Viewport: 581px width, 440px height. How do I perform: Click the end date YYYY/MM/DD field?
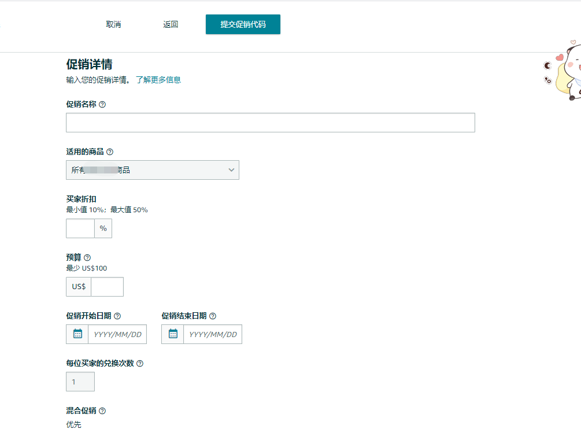pos(213,334)
